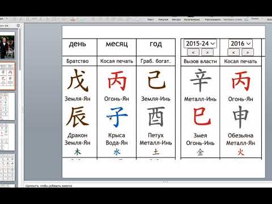Image resolution: width=272 pixels, height=204 pixels.
Task: Click next arrow under 2015-24
Action: 207,52
